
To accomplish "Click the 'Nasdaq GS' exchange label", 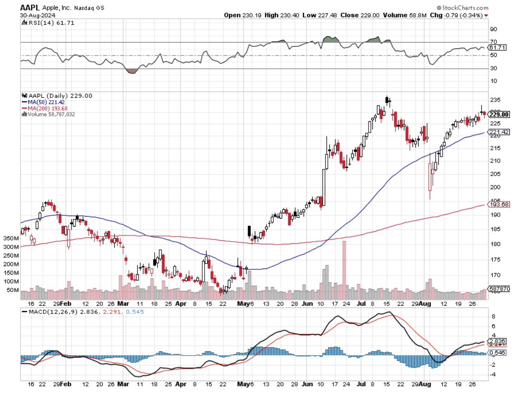I will pyautogui.click(x=89, y=8).
